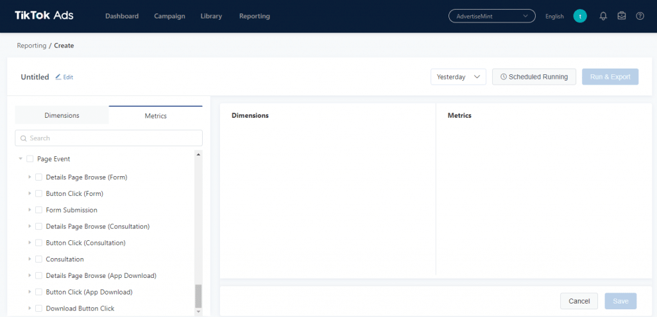Click the TikTok Ads logo

(x=44, y=15)
